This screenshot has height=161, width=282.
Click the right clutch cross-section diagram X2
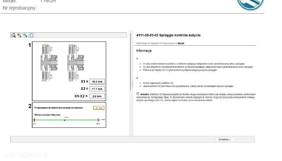coord(76,63)
